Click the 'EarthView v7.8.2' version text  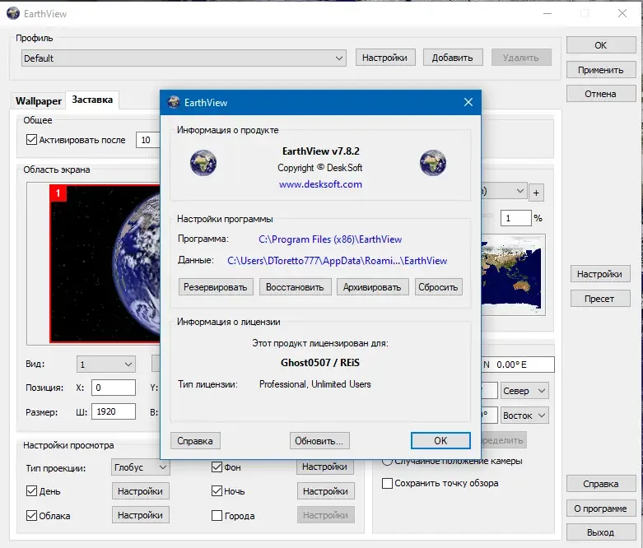click(x=321, y=151)
